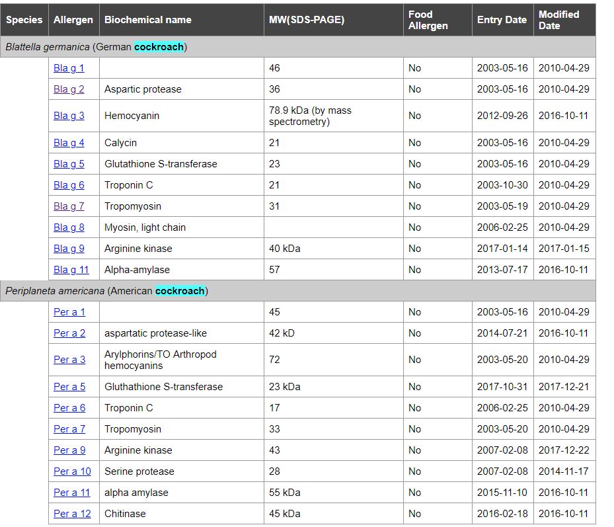Click the MW(SDS-PAGE) column header
The image size is (614, 527).
[x=307, y=20]
